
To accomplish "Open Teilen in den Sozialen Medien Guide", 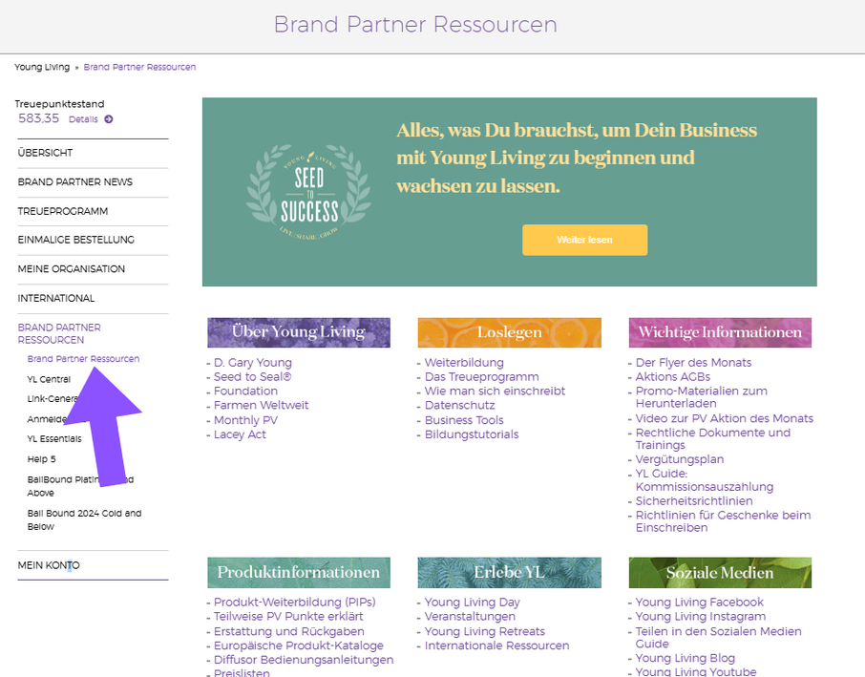I will point(718,638).
